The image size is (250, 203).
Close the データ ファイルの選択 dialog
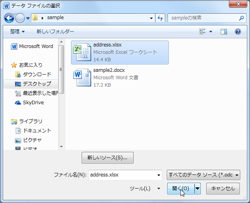click(238, 4)
